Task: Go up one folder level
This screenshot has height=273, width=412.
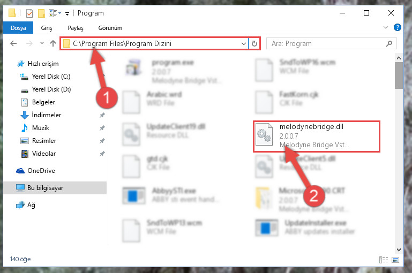Action: click(53, 43)
